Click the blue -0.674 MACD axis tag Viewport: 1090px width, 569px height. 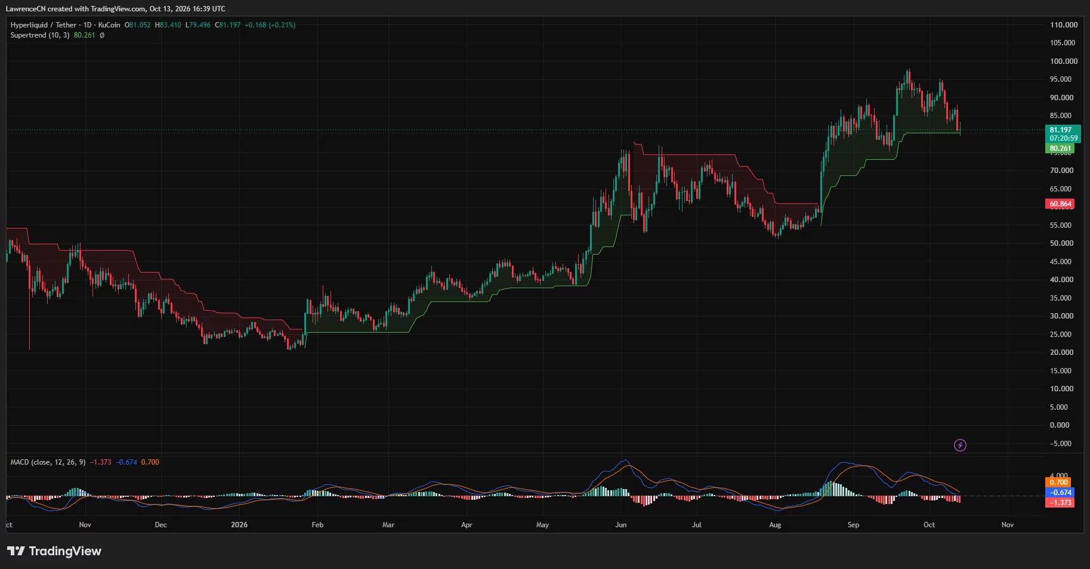click(1060, 493)
